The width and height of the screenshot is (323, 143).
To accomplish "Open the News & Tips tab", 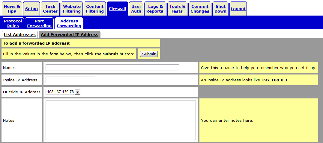I will click(x=12, y=9).
